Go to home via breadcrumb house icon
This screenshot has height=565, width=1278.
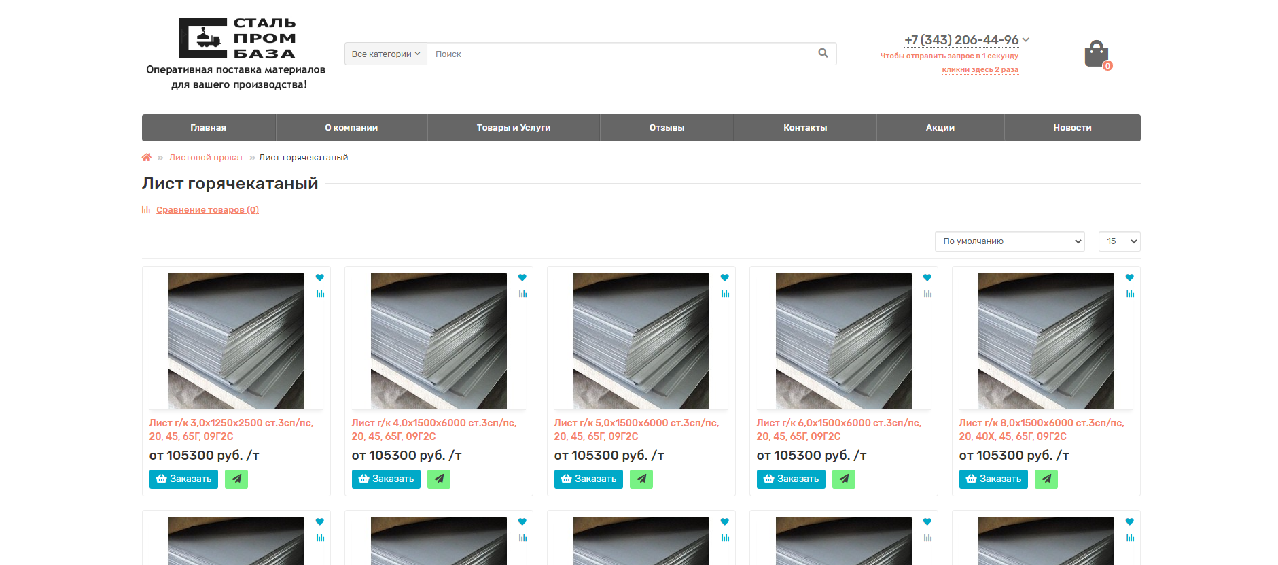[x=147, y=157]
